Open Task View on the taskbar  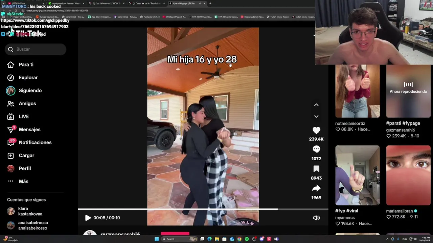202,239
